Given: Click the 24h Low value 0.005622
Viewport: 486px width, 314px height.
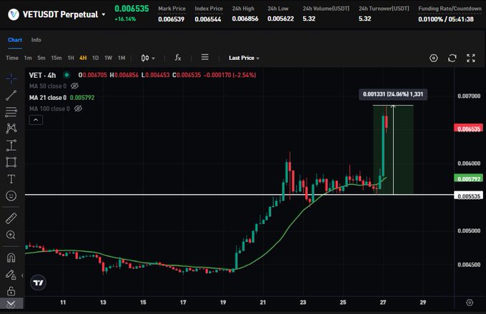Looking at the screenshot, I should click(280, 19).
